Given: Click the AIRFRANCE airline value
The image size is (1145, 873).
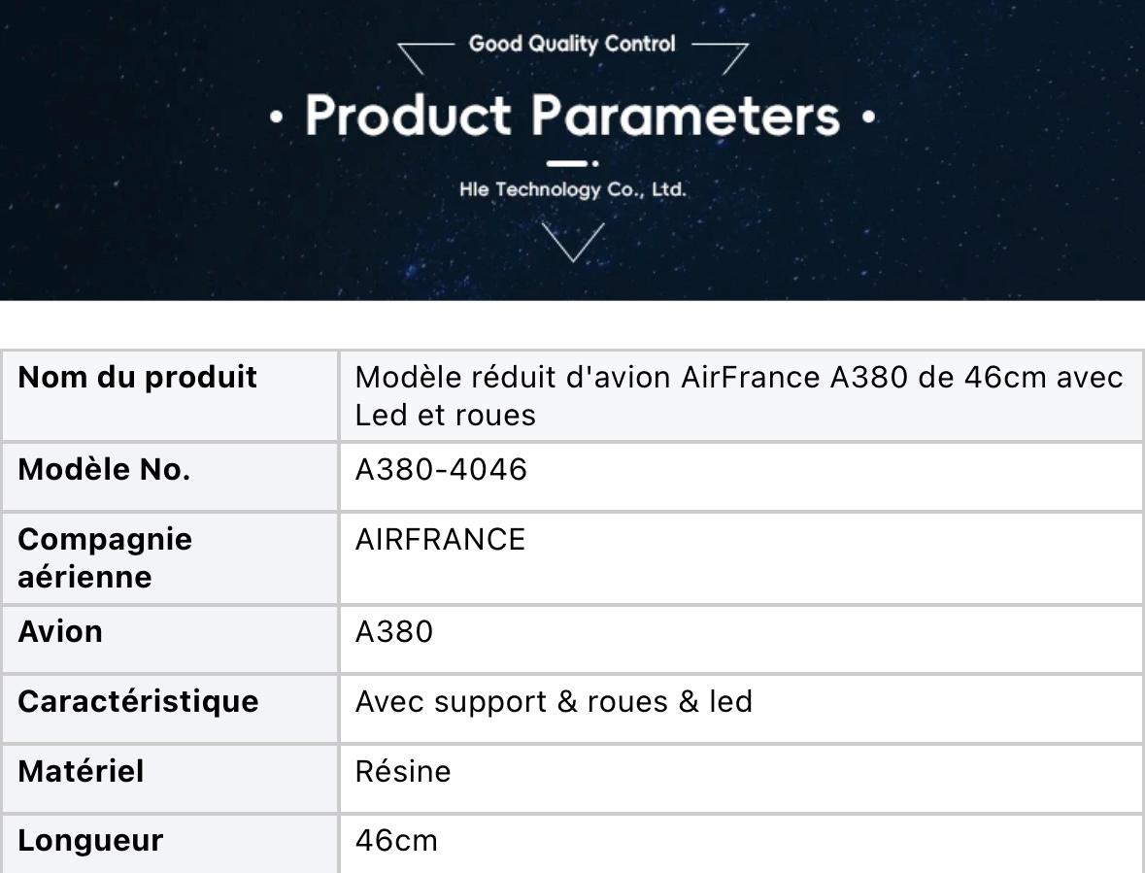Looking at the screenshot, I should [x=440, y=539].
